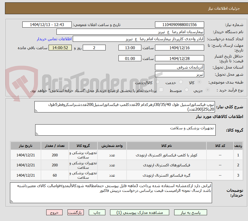Select the کالا radio option
This screenshot has height=221, width=248.
tap(199, 82)
